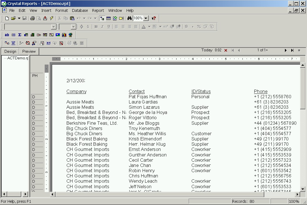Click the Phone column header
Image resolution: width=307 pixels, height=205 pixels.
coord(261,91)
